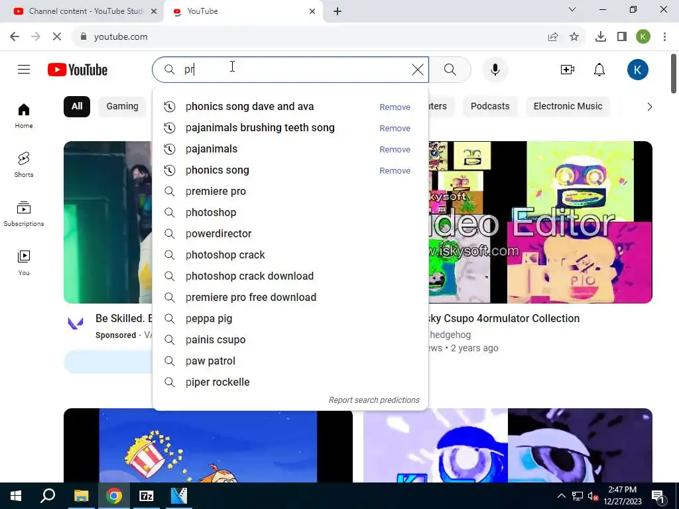Pick the 'piper rockelle' suggestion
Screen dimensions: 679x509
click(290, 382)
